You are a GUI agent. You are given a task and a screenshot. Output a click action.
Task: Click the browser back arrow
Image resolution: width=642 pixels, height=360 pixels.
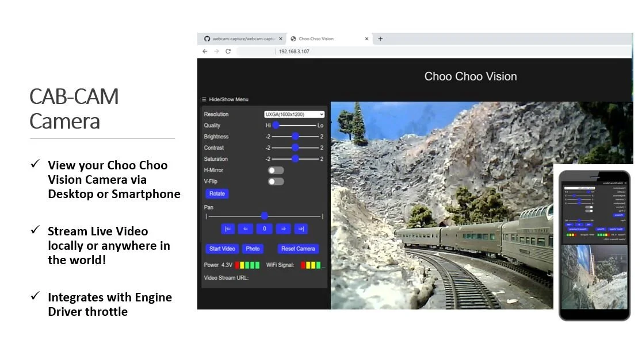pyautogui.click(x=205, y=51)
